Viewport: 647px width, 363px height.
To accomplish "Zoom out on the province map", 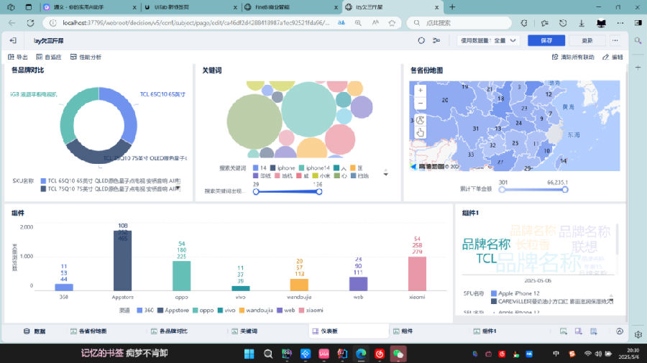I will 421,104.
